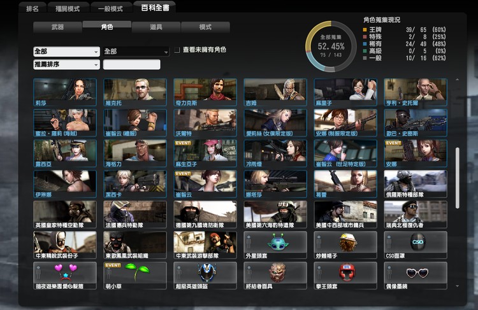The height and width of the screenshot is (310, 478).
Task: Switch to the 排名 tab
Action: pyautogui.click(x=33, y=8)
